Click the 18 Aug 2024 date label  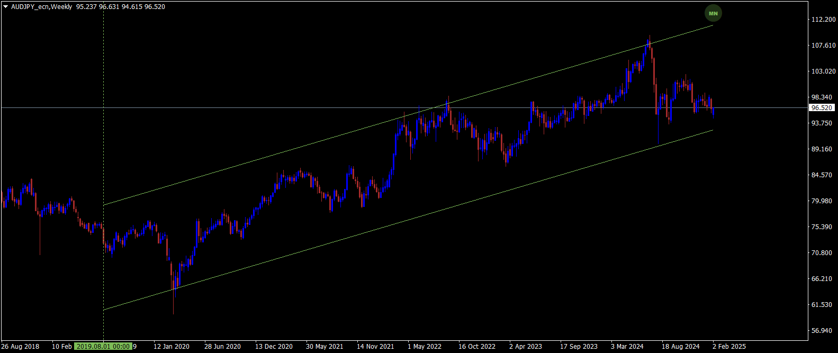(x=681, y=347)
